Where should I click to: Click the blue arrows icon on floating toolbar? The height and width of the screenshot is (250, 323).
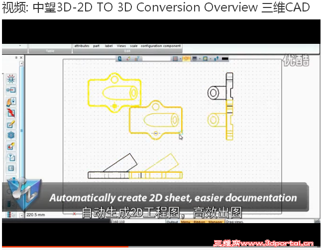tap(216, 59)
